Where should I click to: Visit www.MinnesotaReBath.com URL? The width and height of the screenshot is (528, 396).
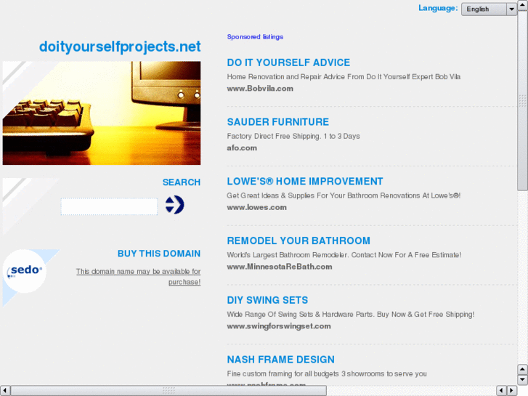pyautogui.click(x=280, y=267)
